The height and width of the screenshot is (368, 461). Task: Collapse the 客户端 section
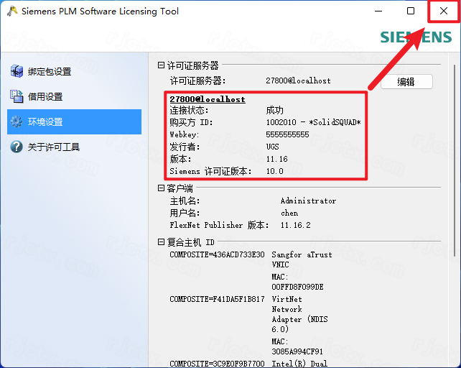tap(161, 188)
